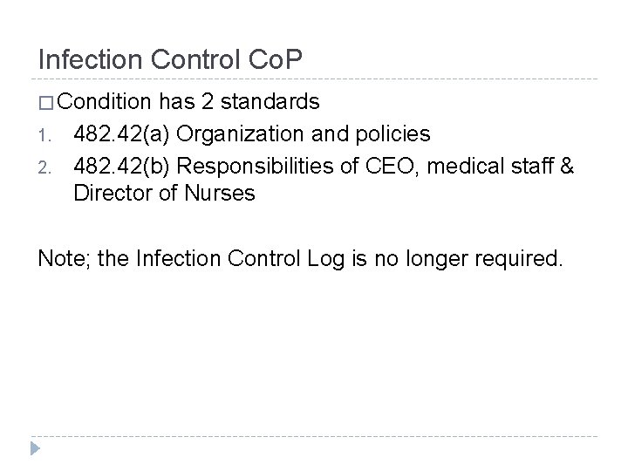The height and width of the screenshot is (471, 628).
Task: Click the words medical staff in item two
Action: click(490, 166)
